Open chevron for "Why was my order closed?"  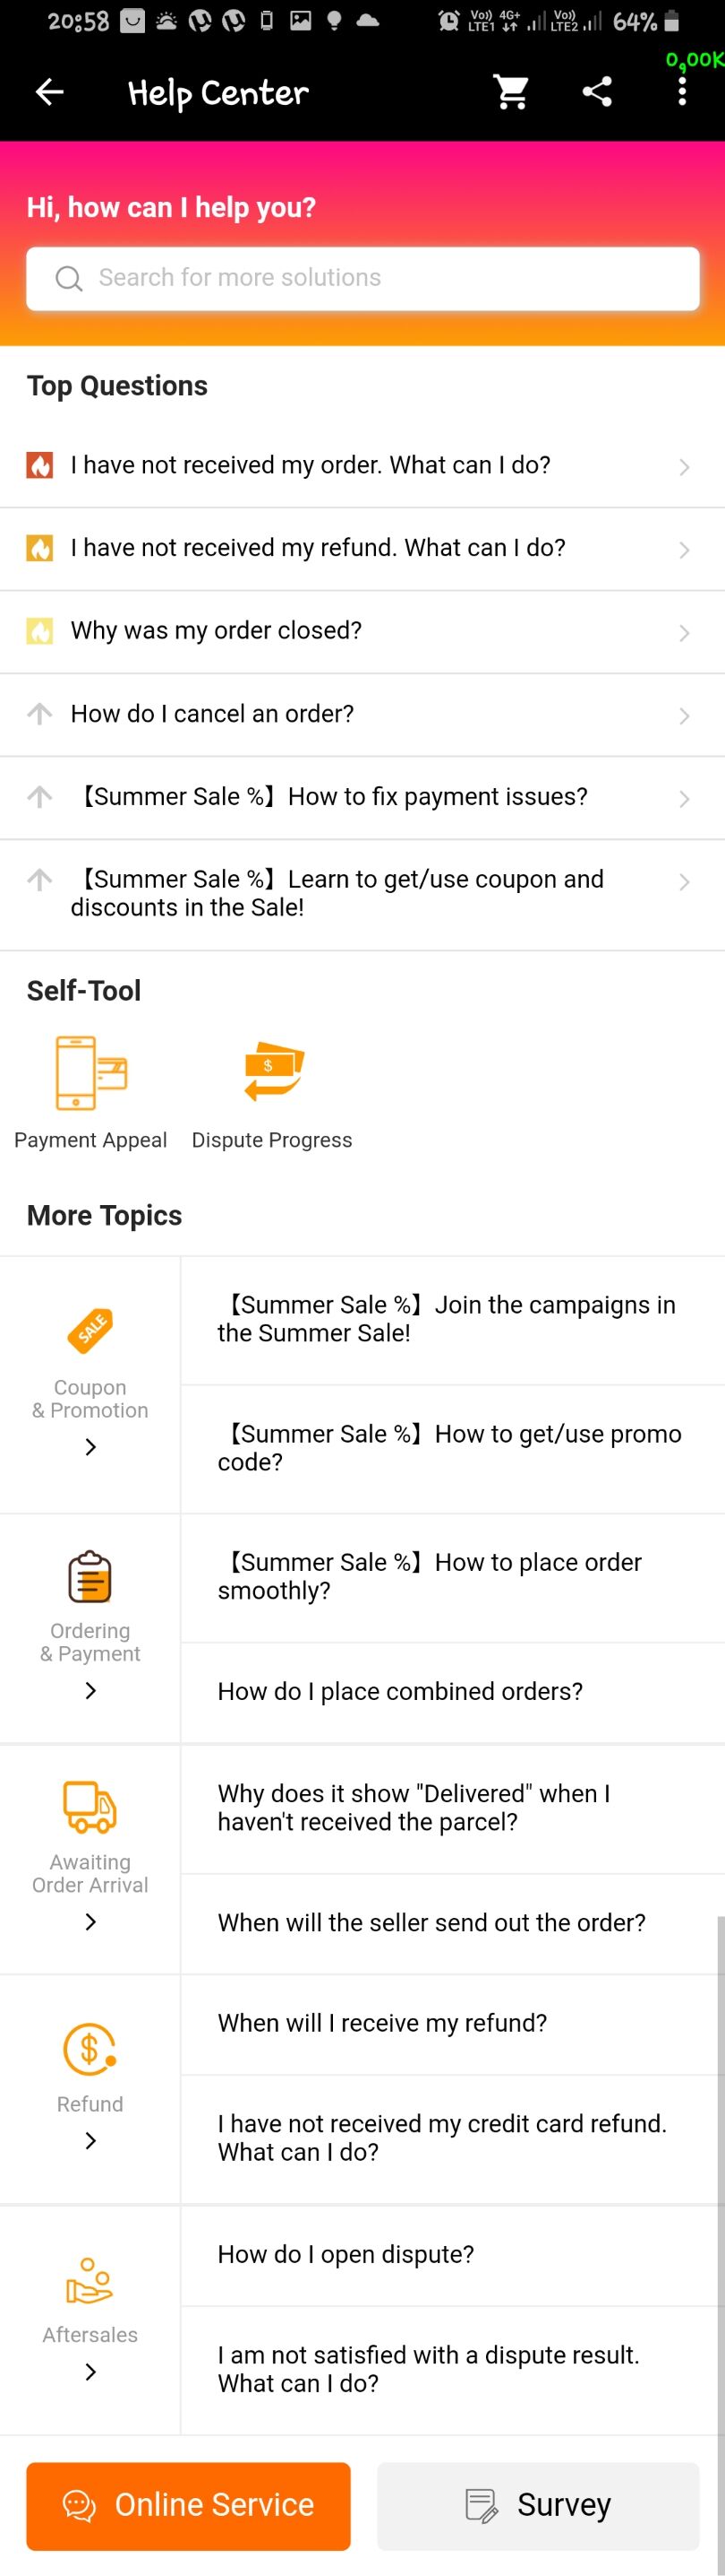pos(684,633)
